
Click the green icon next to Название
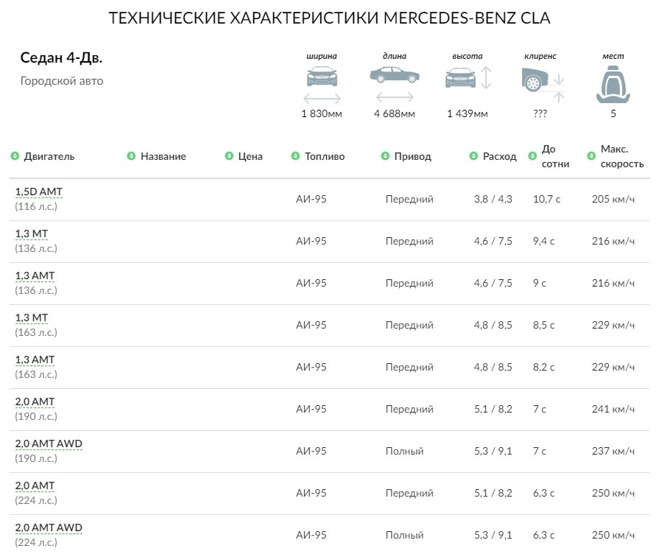coord(131,156)
